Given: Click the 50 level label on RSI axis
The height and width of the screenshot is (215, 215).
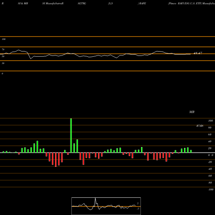Looking at the screenshot, I should coord(3,56).
